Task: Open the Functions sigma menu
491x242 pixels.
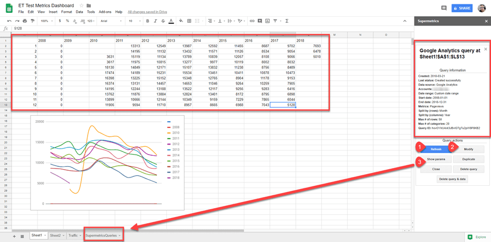Action: 287,21
